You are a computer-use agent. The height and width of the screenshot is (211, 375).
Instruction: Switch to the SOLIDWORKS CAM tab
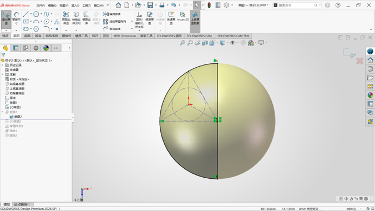(x=199, y=36)
